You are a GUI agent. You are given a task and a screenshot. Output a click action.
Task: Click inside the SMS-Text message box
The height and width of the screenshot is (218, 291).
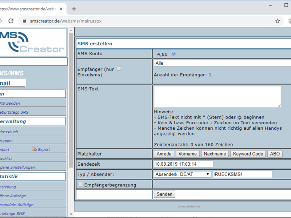pyautogui.click(x=217, y=97)
